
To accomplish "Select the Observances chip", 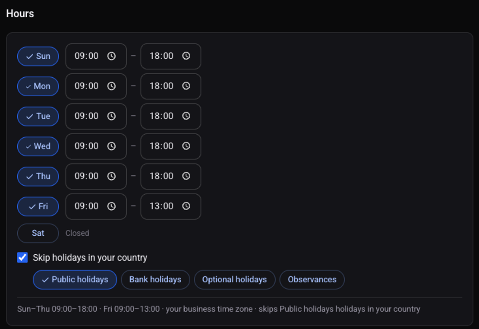I will 312,279.
